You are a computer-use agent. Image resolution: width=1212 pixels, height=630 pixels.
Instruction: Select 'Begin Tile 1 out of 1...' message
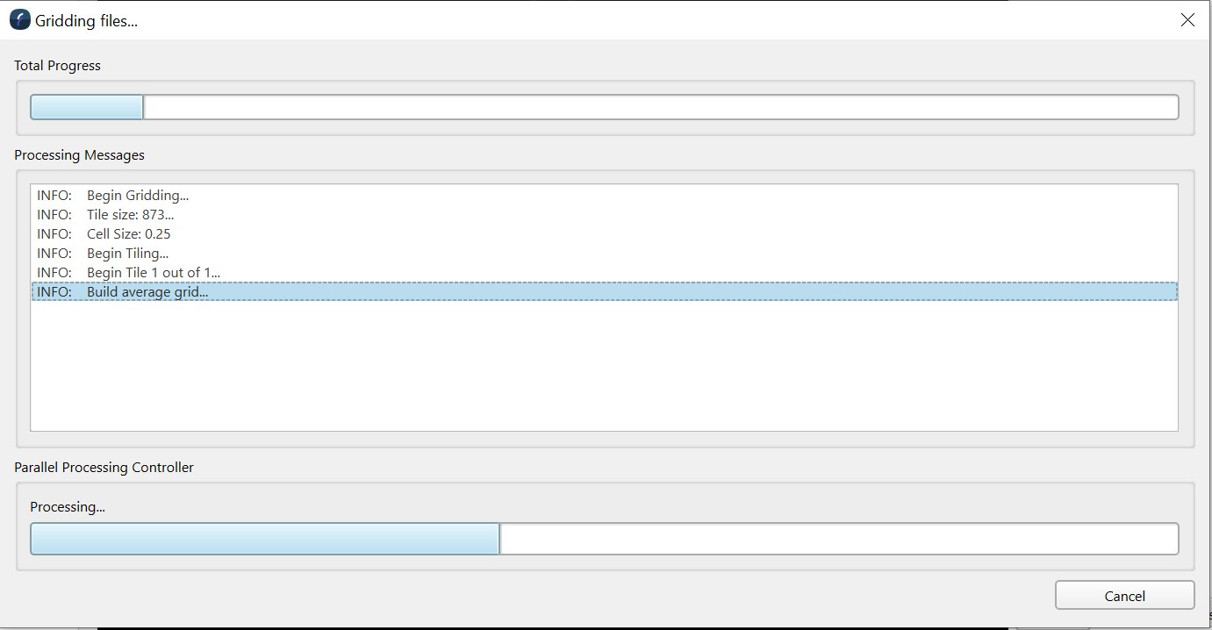pyautogui.click(x=153, y=273)
